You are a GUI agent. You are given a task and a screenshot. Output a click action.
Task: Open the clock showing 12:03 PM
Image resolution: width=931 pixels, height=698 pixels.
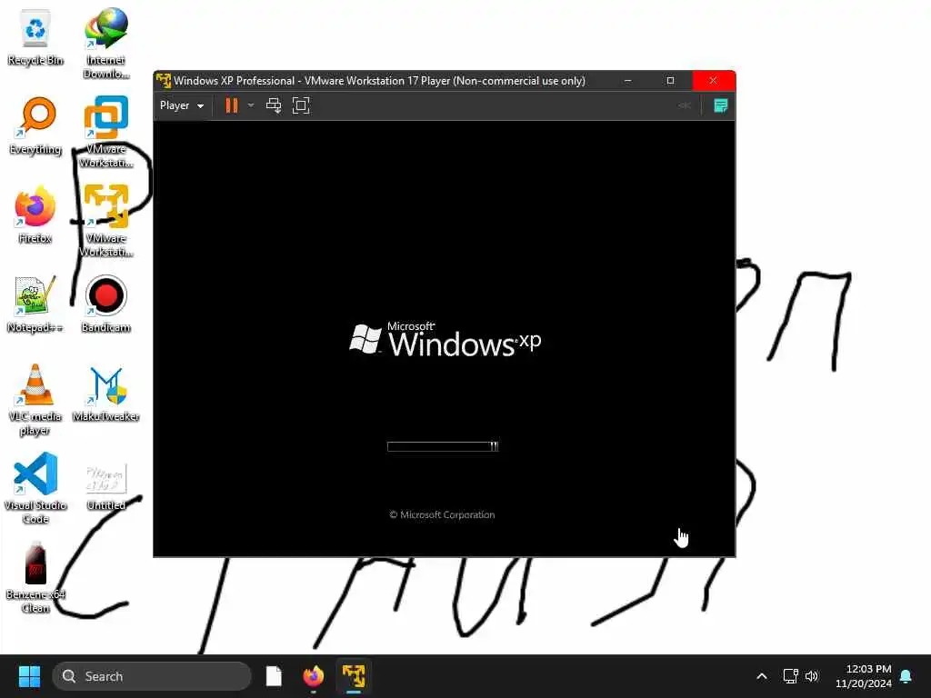(x=864, y=676)
